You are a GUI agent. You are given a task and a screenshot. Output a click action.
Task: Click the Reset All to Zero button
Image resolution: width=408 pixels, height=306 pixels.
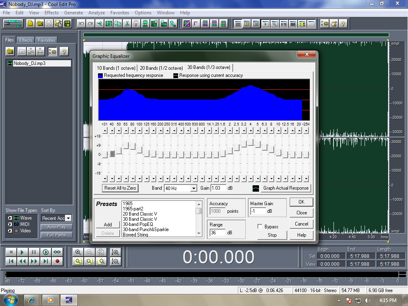(x=120, y=188)
